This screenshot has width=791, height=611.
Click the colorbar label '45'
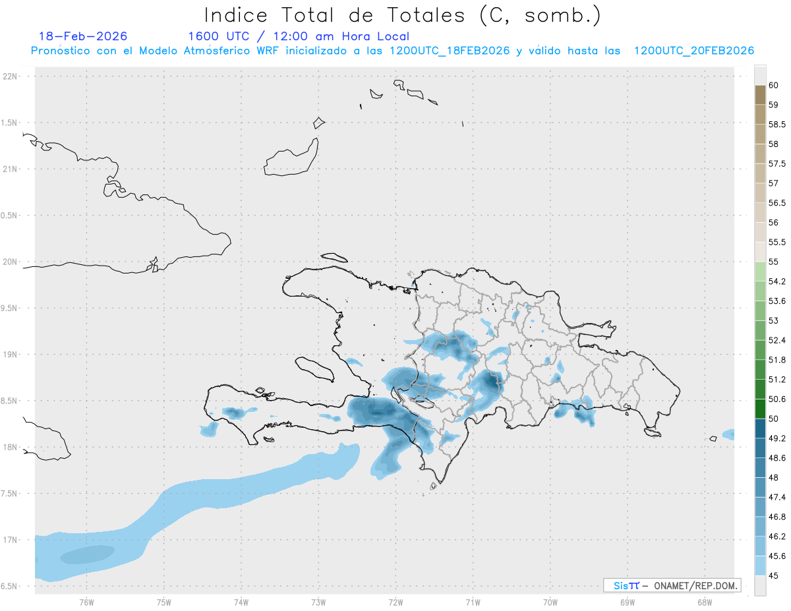(773, 575)
